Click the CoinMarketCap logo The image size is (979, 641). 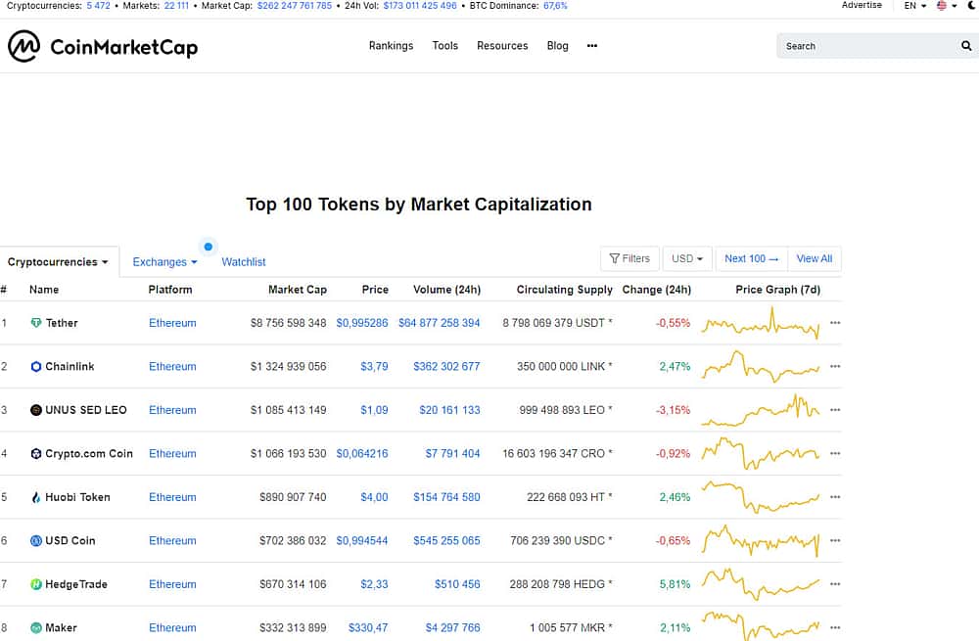pos(103,46)
